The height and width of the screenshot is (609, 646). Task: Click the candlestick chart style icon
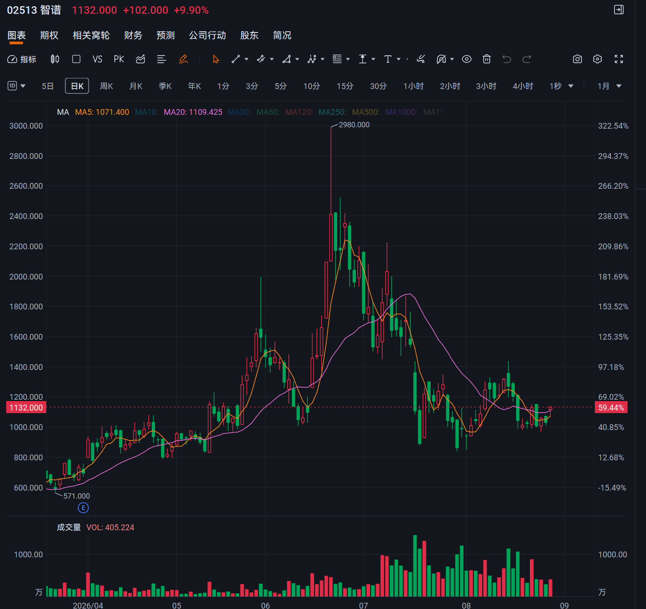[55, 59]
